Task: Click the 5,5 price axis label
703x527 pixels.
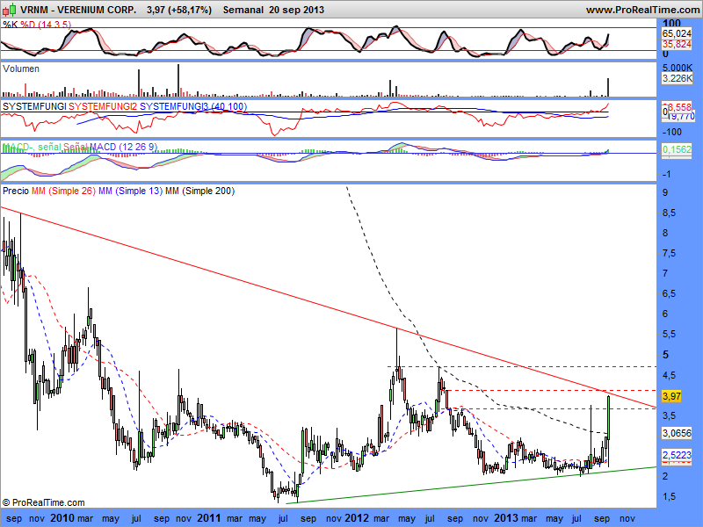Action: point(670,335)
